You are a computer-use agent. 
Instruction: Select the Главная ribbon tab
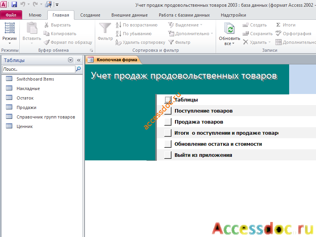tap(61, 15)
